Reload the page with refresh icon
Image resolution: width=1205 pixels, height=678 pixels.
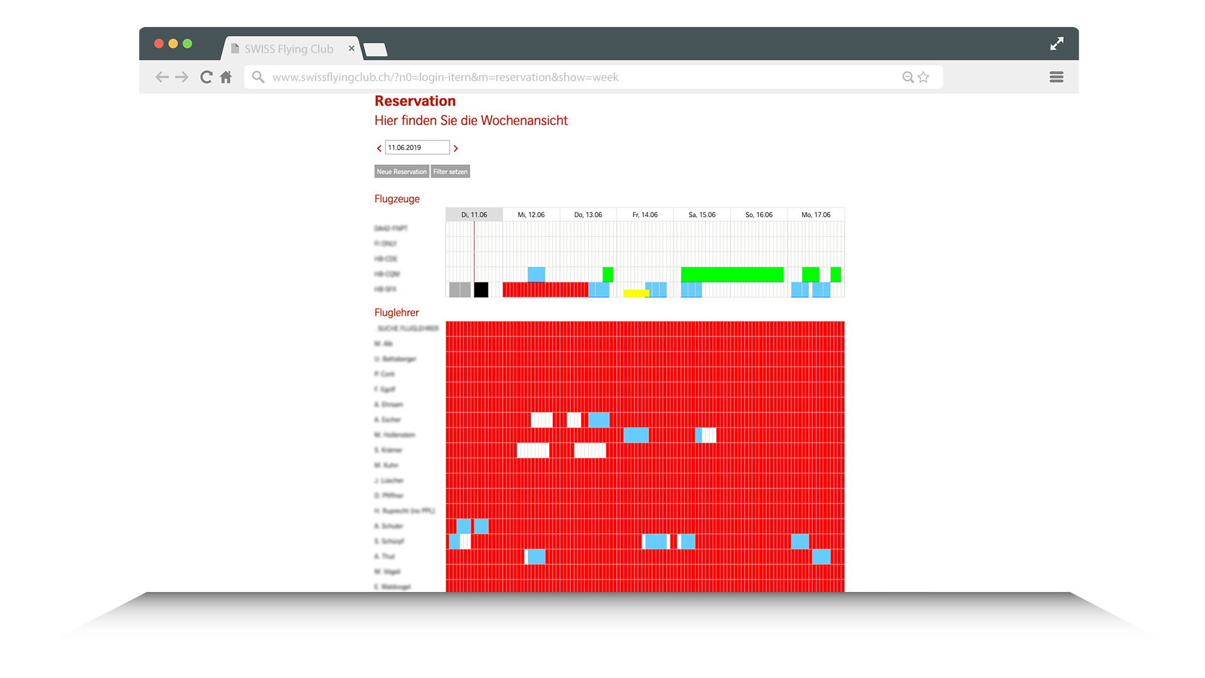206,77
